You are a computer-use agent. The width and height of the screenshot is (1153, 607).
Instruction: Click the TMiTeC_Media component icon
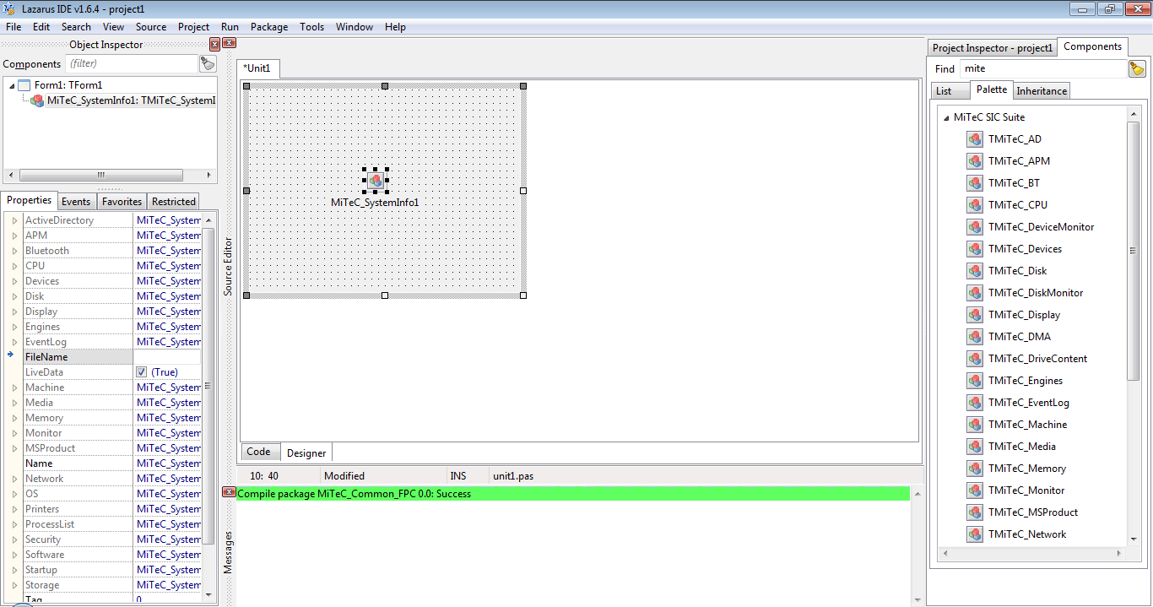976,447
